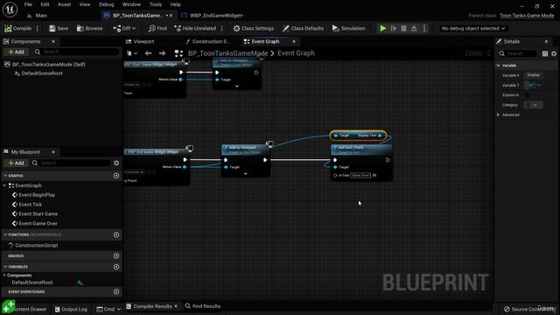Compile the blueprint
Screen dimensions: 560x315
click(x=17, y=28)
